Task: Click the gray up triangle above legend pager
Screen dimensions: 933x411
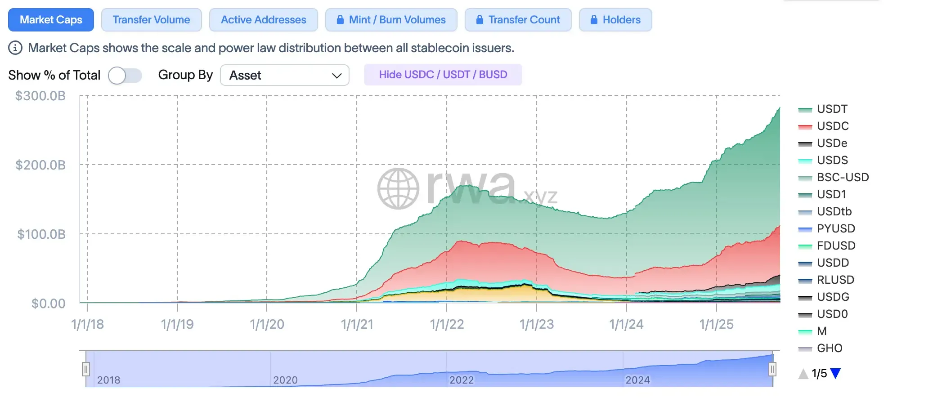Action: point(804,373)
